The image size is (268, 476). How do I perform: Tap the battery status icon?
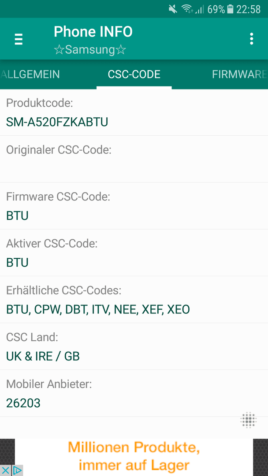click(x=231, y=9)
